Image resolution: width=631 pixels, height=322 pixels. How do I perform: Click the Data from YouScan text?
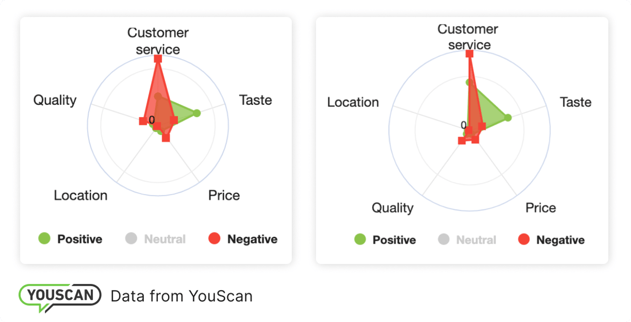click(x=181, y=296)
